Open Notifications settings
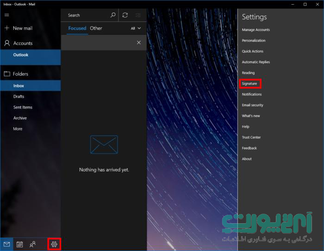324x251 pixels. (252, 94)
